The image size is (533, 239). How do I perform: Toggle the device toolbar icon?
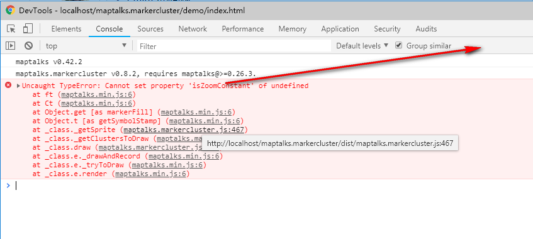point(28,29)
